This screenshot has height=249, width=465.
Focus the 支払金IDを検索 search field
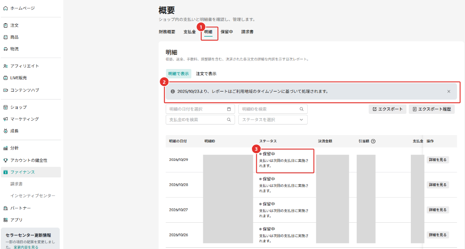point(200,120)
